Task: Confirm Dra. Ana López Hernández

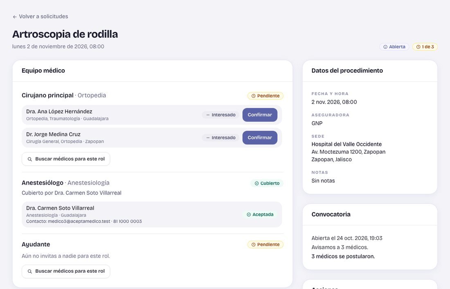Action: 260,115
